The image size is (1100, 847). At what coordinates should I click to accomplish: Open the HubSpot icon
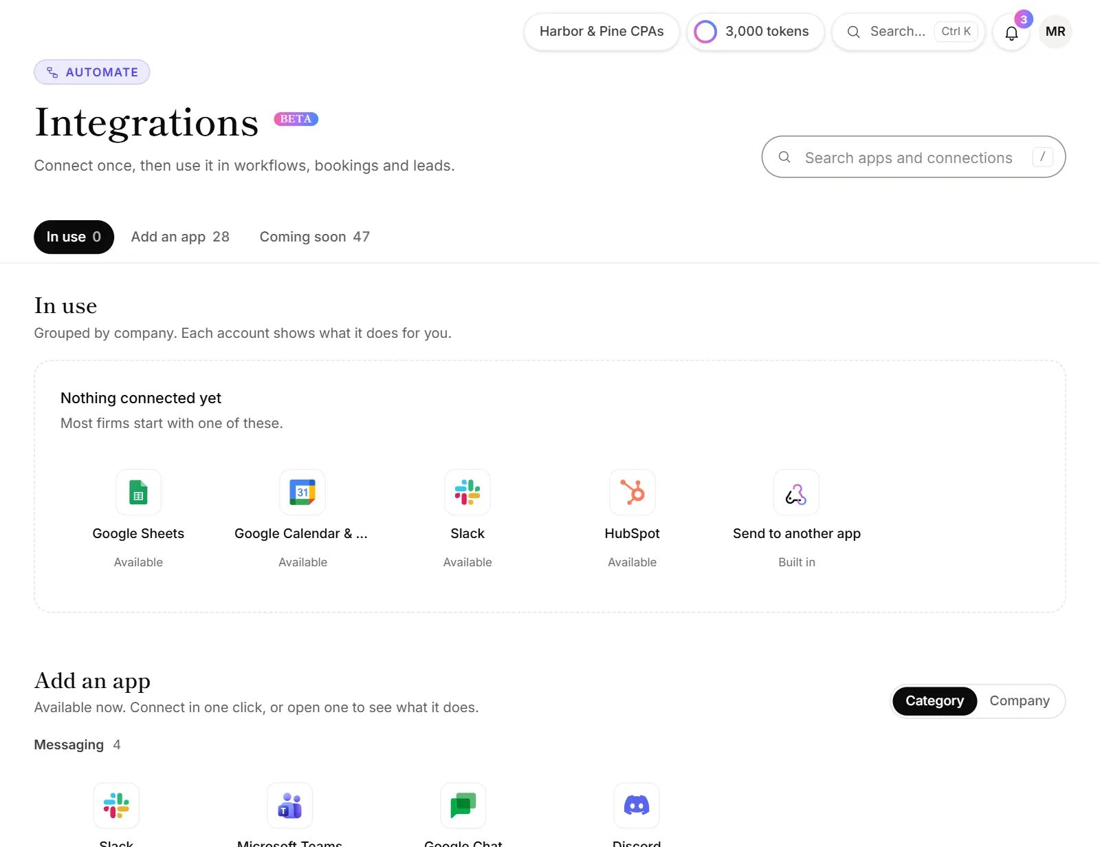click(632, 492)
